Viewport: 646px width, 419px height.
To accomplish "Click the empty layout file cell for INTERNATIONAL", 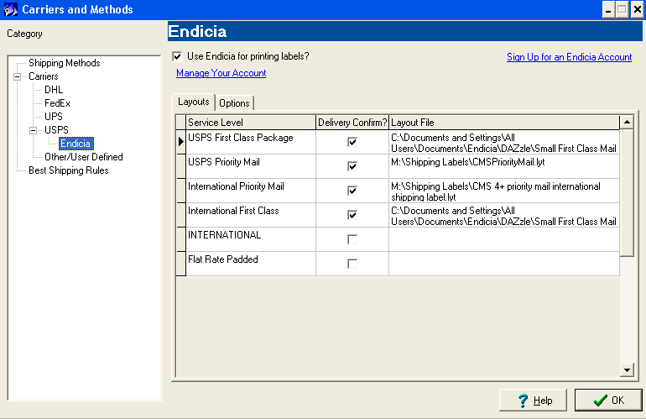I will pos(504,239).
